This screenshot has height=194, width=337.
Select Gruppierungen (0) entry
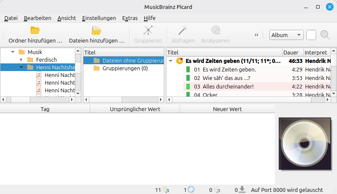pos(125,68)
